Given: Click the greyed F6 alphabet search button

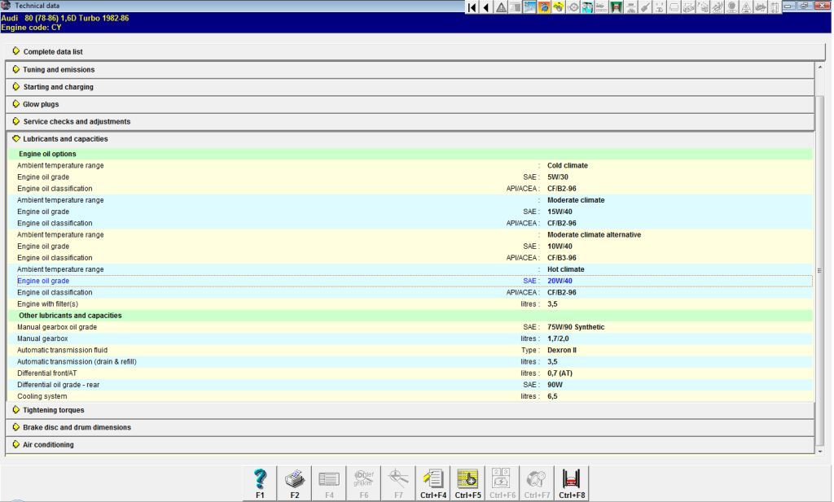Looking at the screenshot, I should pyautogui.click(x=364, y=482).
